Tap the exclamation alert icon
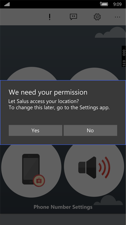126x225 pixels. coord(49,17)
